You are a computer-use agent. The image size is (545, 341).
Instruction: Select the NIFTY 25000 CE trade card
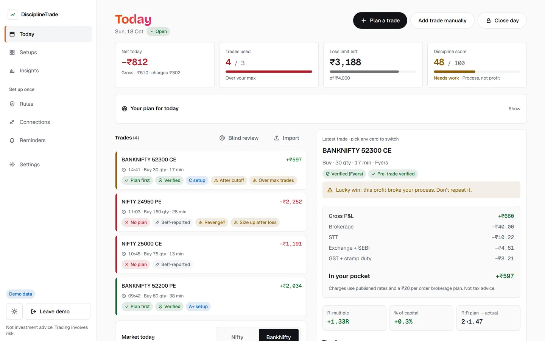click(211, 254)
